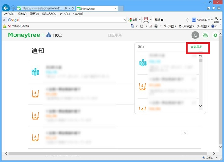
Task: Open the ヘルプ(H) menu
Action: 78,14
